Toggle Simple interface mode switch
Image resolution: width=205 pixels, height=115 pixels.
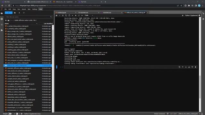tap(10, 114)
